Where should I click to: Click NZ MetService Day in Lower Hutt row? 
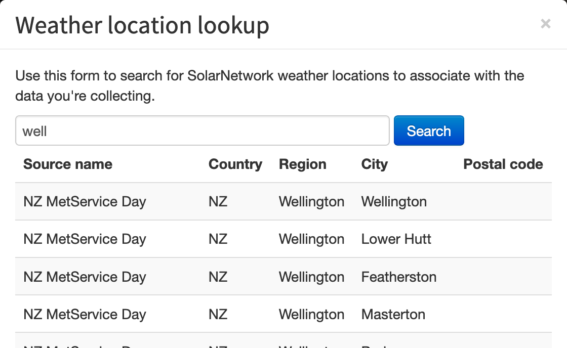(85, 239)
